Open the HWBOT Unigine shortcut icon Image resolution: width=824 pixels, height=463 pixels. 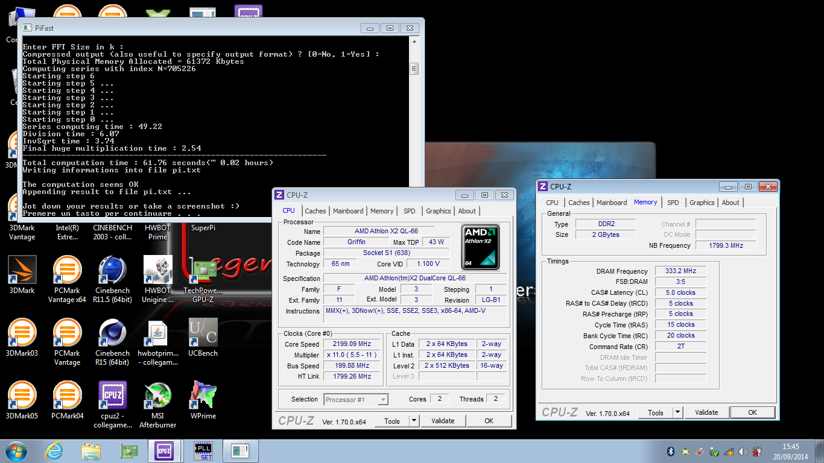pyautogui.click(x=158, y=279)
